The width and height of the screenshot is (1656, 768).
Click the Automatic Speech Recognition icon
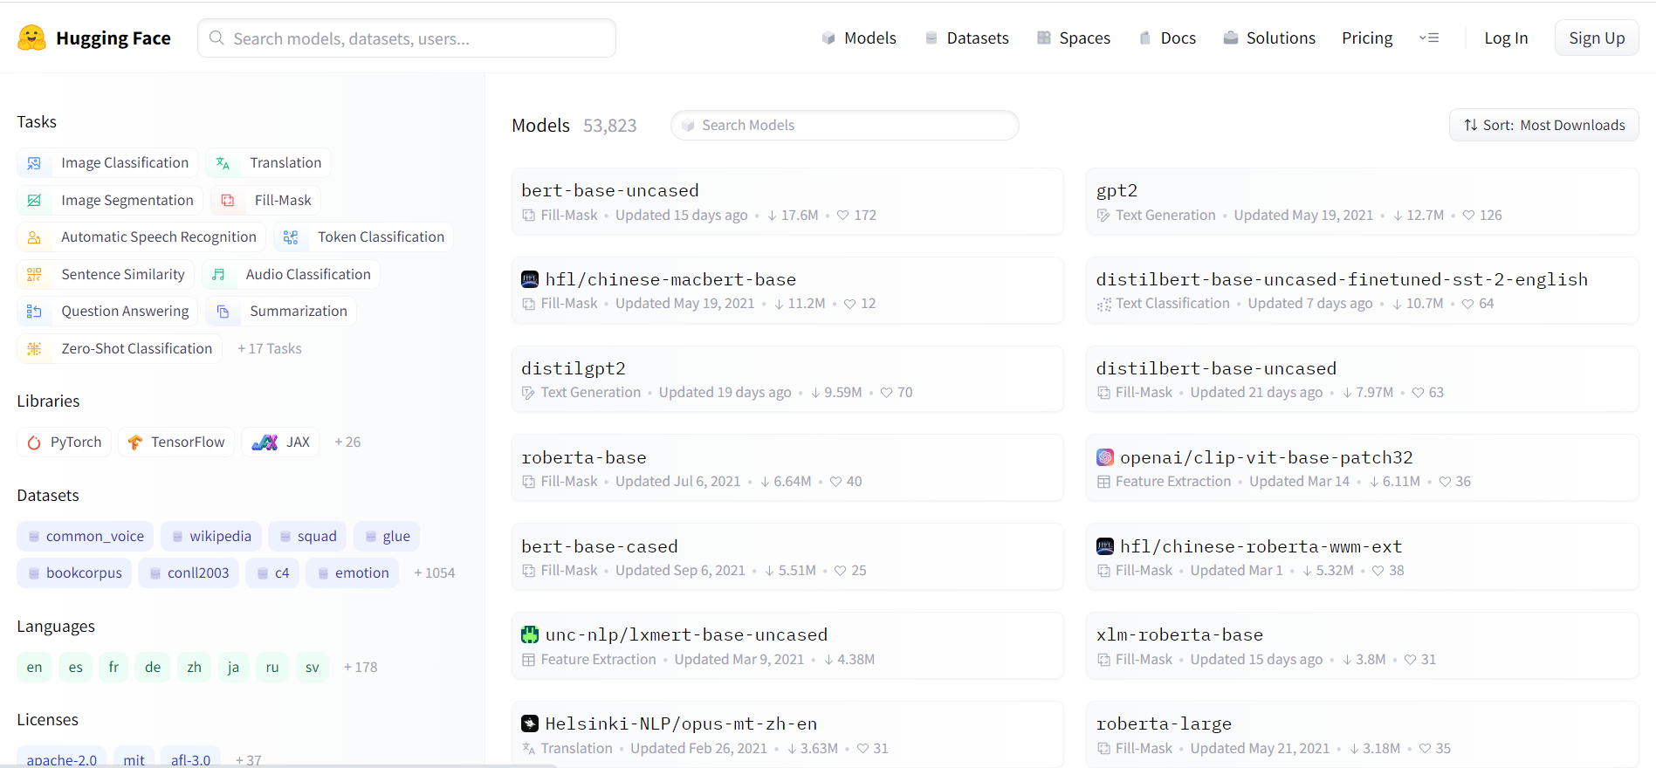(34, 237)
